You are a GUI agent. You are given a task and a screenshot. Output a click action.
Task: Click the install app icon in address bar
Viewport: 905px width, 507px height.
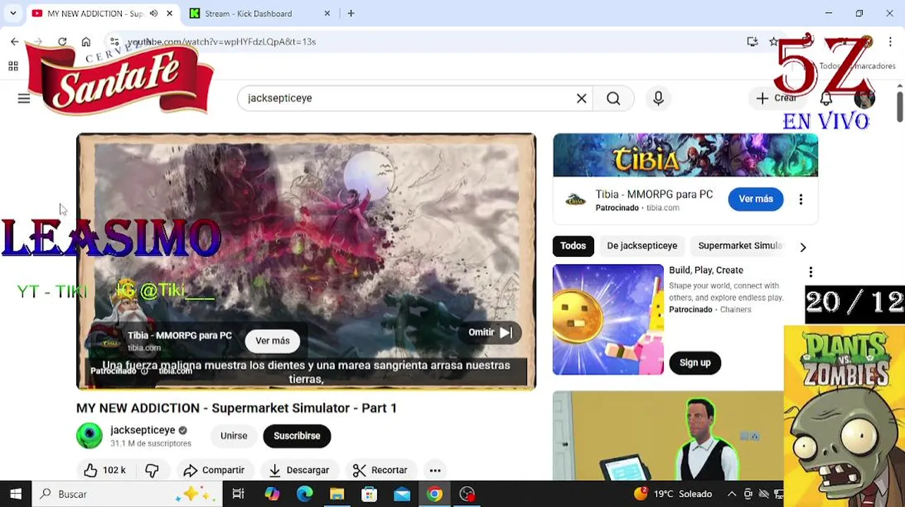click(x=752, y=42)
